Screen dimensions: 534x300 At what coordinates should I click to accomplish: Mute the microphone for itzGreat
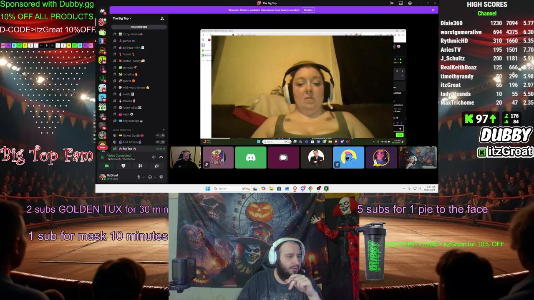[139, 177]
